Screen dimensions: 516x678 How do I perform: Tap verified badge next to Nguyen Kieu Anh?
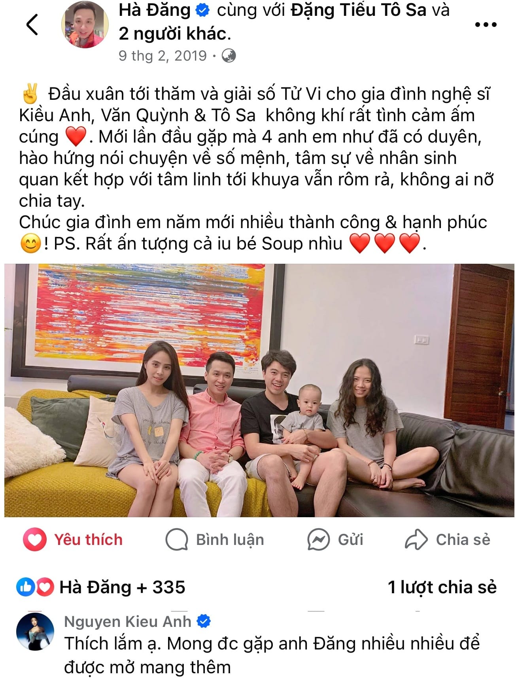(204, 622)
